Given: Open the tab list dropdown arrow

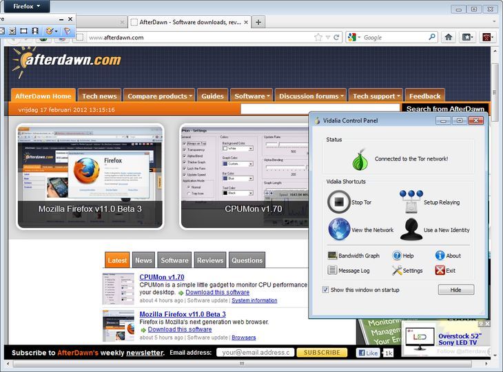Looking at the screenshot, I should coord(494,21).
